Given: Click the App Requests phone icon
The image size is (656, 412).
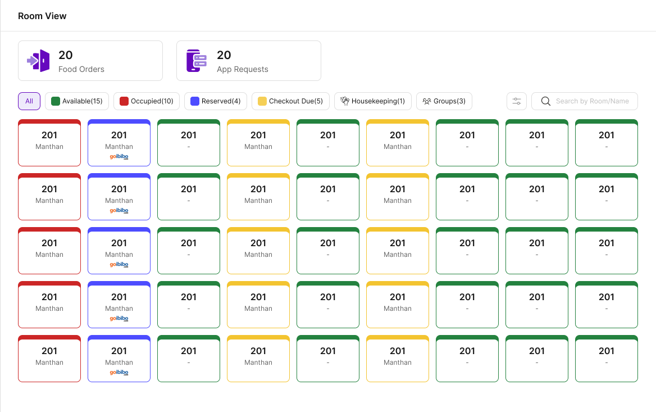Looking at the screenshot, I should tap(195, 60).
